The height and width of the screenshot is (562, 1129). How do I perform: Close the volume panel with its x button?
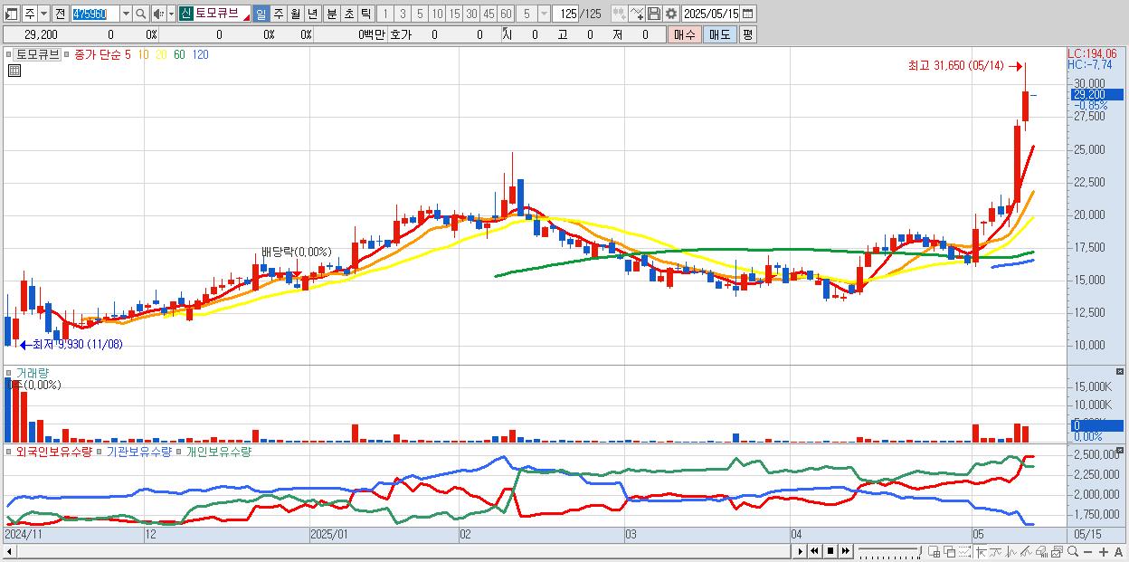coord(1121,371)
